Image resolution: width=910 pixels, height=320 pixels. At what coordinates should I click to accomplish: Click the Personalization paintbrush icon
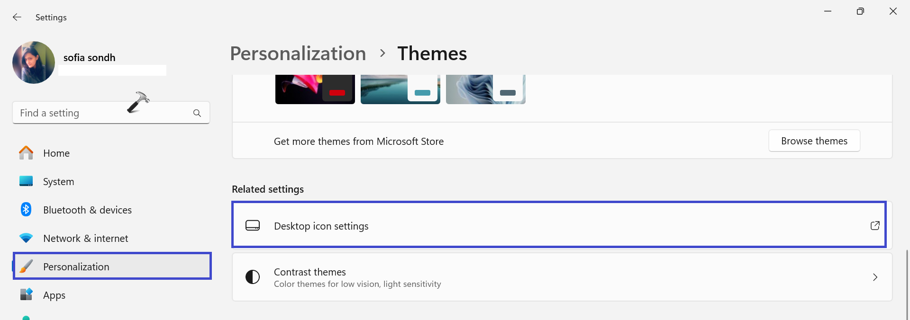click(27, 267)
